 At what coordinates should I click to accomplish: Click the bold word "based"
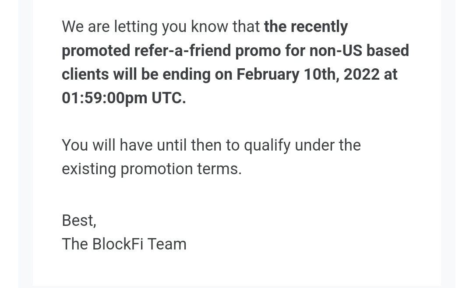[x=388, y=51]
